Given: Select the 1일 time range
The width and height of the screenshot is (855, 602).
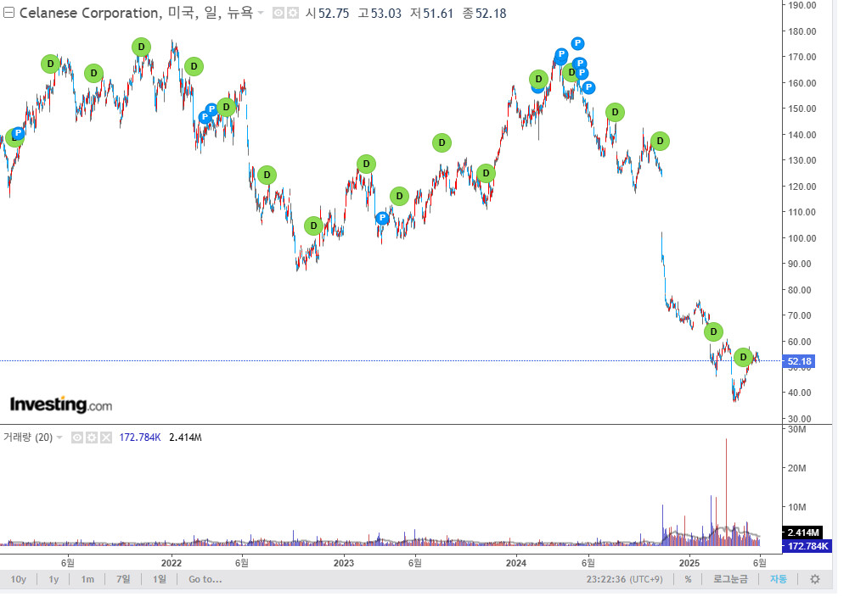Looking at the screenshot, I should click(x=160, y=579).
